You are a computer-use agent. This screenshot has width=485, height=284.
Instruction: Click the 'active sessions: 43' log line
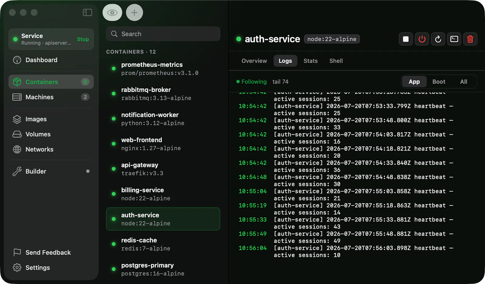coord(307,227)
